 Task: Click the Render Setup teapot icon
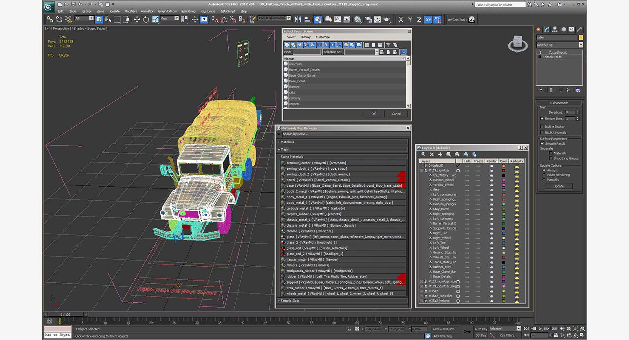[368, 20]
